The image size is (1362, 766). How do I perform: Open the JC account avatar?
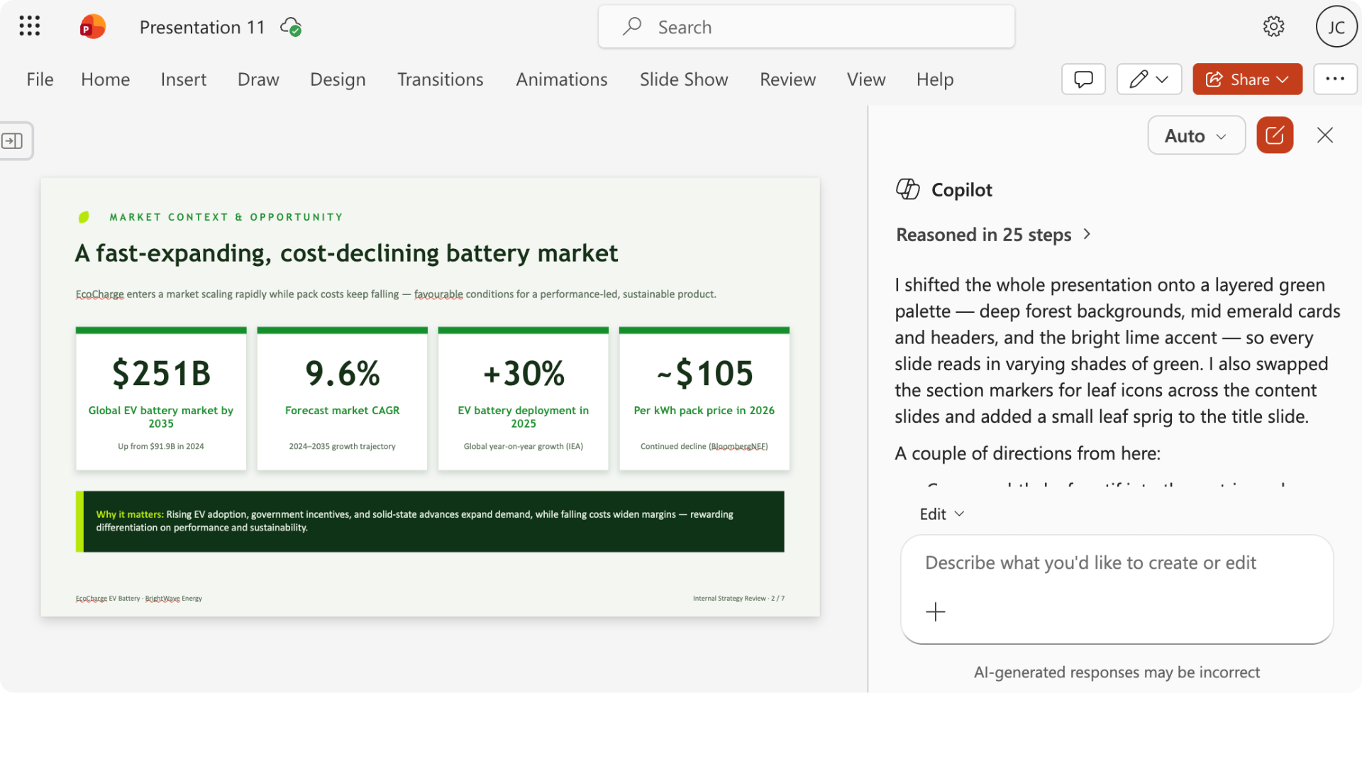click(x=1336, y=27)
